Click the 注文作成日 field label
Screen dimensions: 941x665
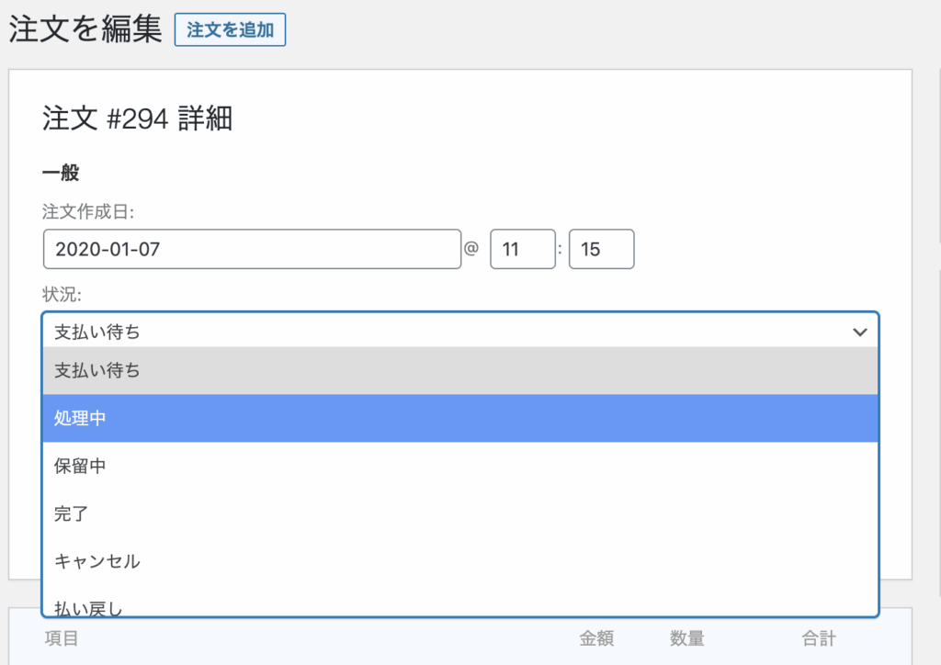[x=88, y=211]
